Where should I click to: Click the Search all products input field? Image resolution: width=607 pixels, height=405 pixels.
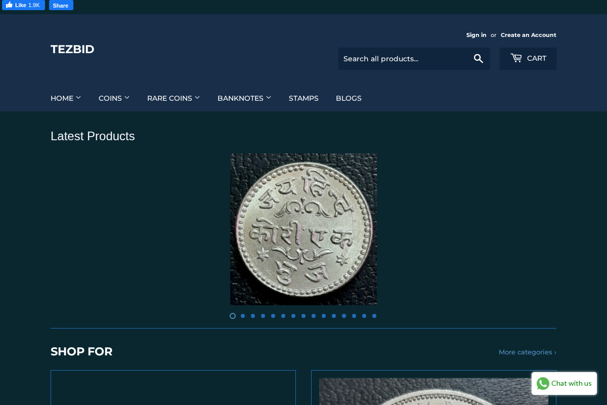click(405, 59)
